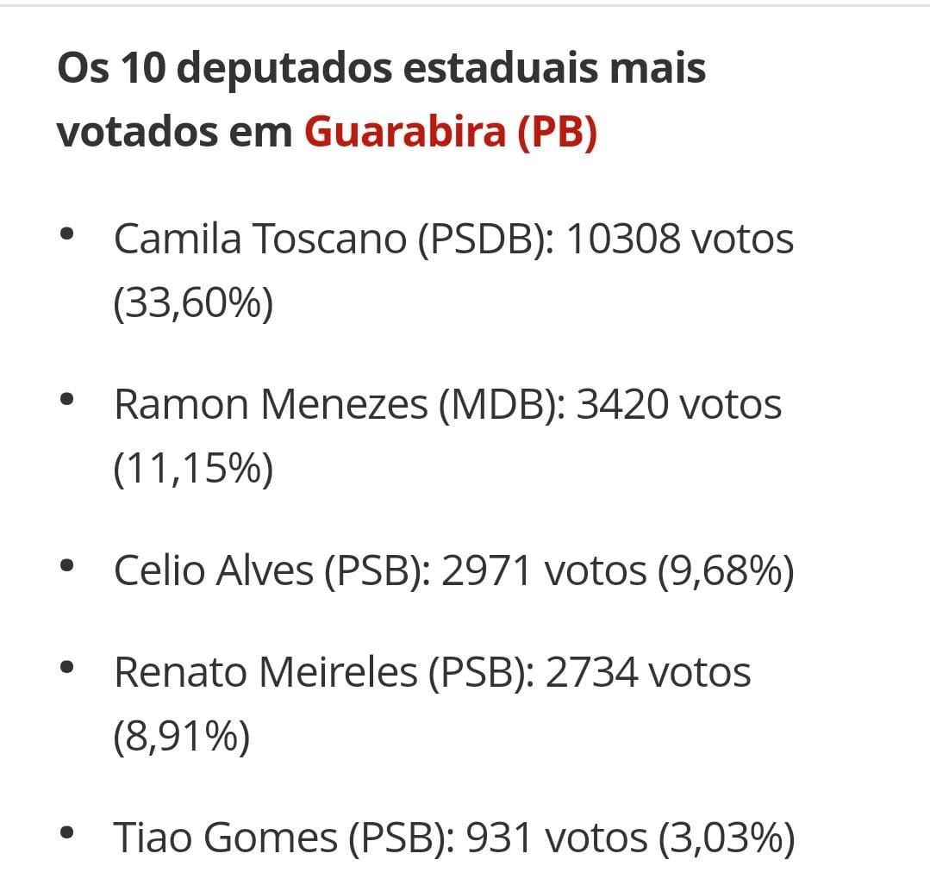The image size is (930, 891).
Task: Click the bullet beside Ramon Menezes
Action: [67, 401]
